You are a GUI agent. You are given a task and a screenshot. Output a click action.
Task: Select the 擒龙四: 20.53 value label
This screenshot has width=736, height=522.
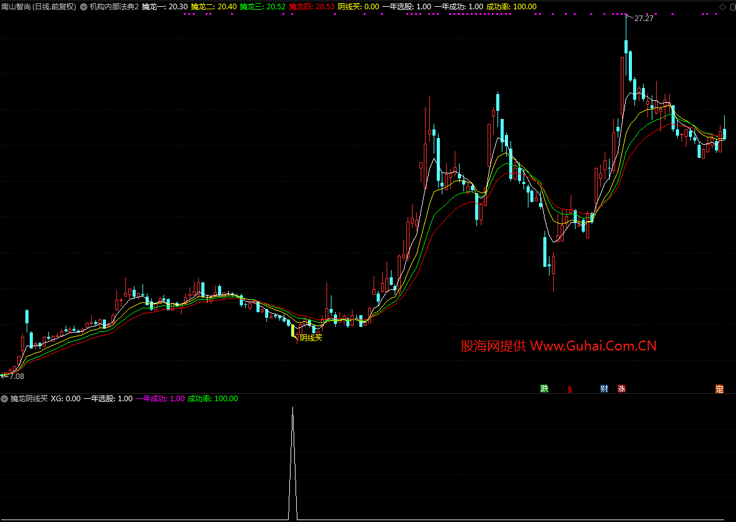tap(312, 7)
